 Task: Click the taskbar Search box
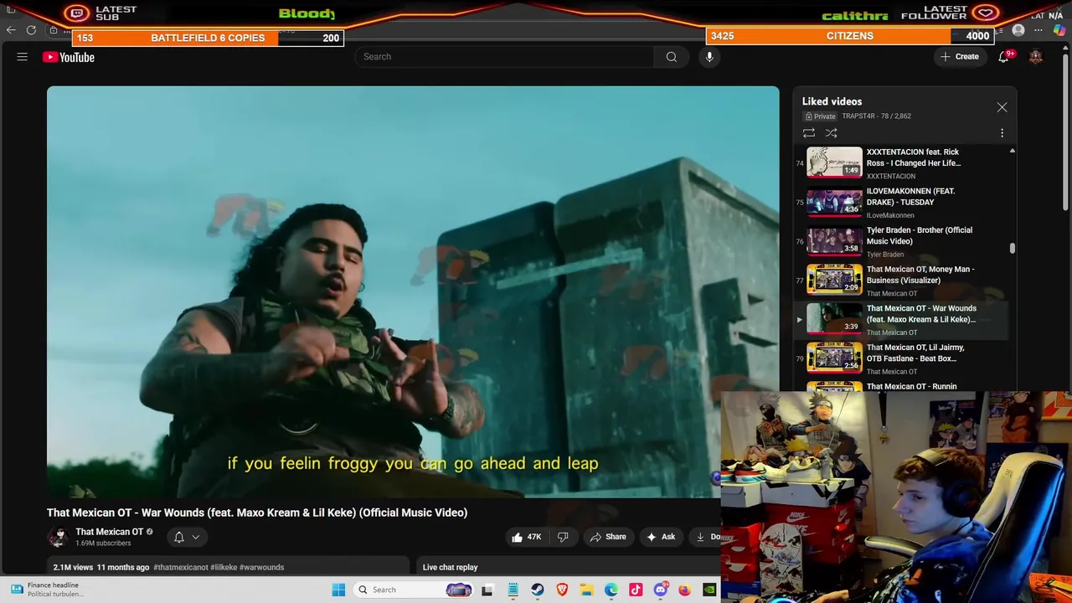[x=414, y=590]
